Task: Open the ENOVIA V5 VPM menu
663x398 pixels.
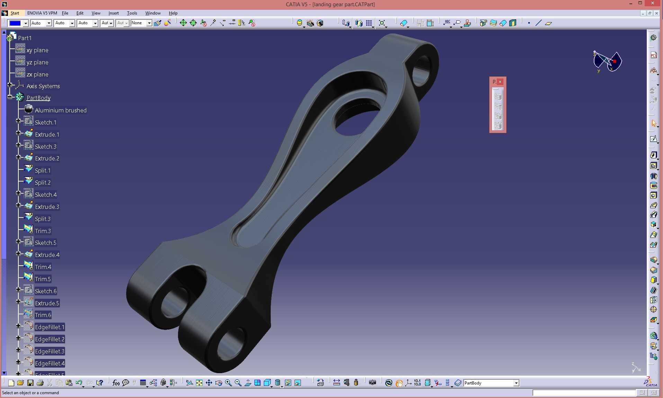Action: (x=42, y=13)
